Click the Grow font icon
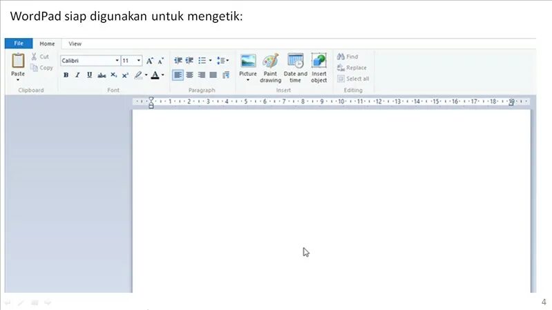 click(x=150, y=61)
